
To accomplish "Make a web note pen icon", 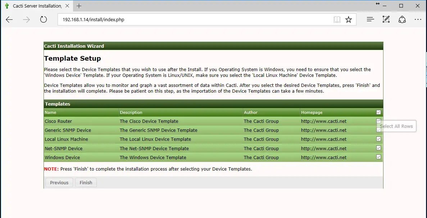I will (x=386, y=19).
